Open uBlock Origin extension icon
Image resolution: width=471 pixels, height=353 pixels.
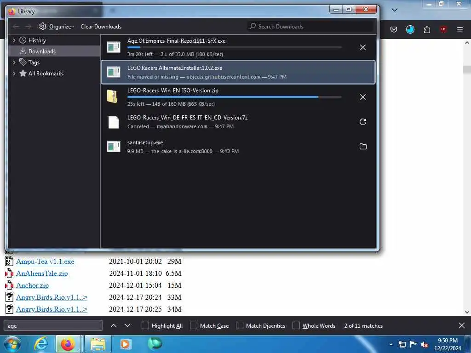443,29
